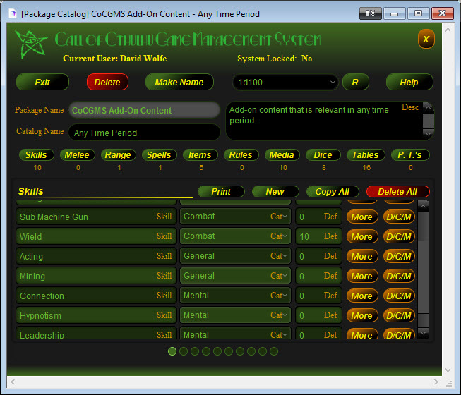Switch to the Melee tab
The width and height of the screenshot is (461, 395).
click(x=77, y=154)
